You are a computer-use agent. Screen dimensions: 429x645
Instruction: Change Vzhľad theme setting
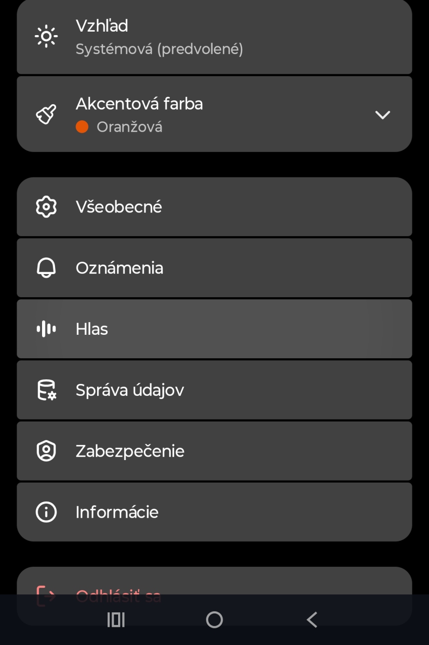214,37
